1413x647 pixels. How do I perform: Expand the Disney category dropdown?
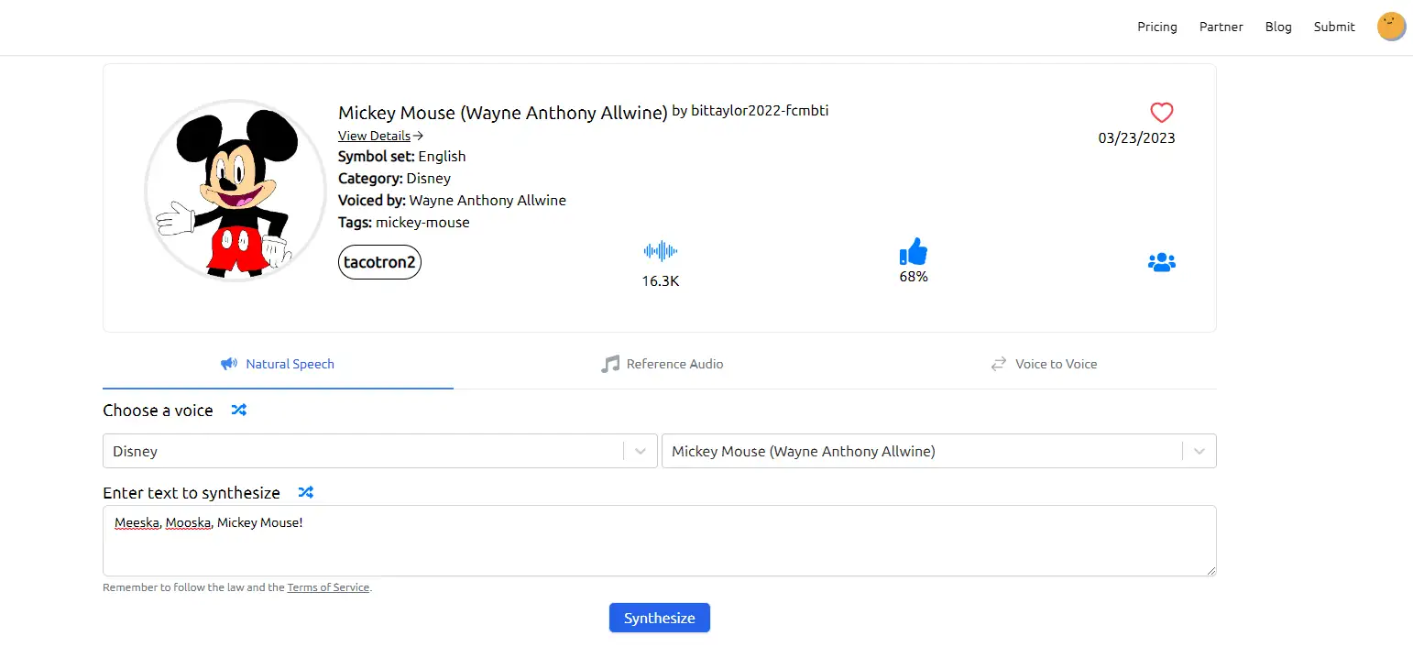tap(380, 451)
